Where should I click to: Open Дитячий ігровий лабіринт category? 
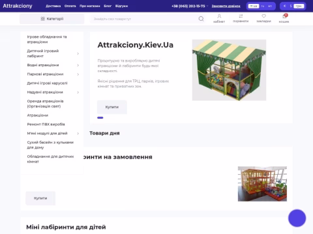[x=43, y=53]
